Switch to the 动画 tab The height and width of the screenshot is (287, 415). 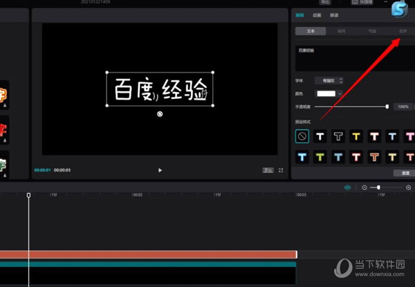coord(317,15)
